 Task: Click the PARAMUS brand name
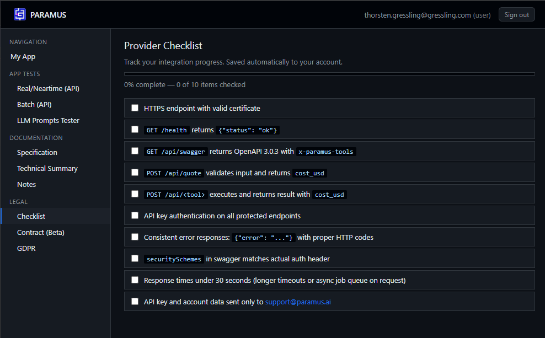point(48,15)
